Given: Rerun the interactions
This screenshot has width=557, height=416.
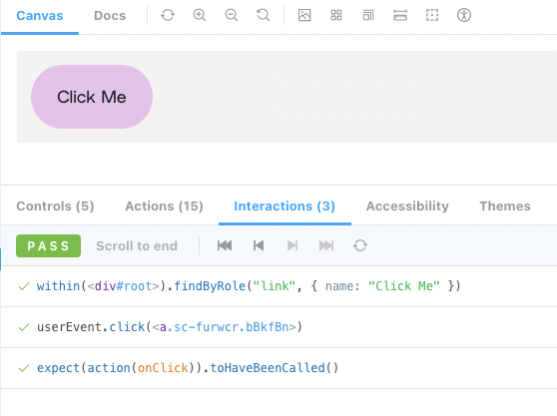Looking at the screenshot, I should (x=360, y=245).
